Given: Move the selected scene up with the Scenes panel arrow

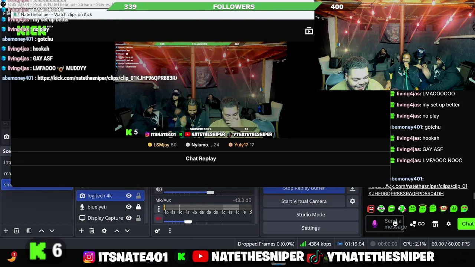Looking at the screenshot, I should 42,231.
